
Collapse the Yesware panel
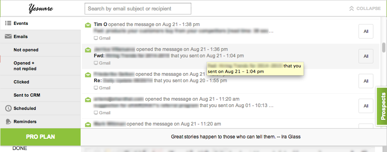(x=365, y=9)
